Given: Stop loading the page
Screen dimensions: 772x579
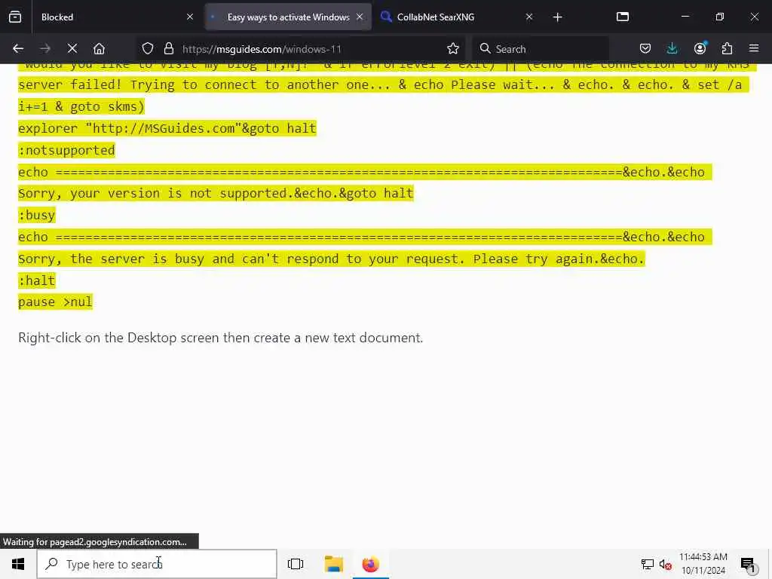Looking at the screenshot, I should click(x=72, y=49).
